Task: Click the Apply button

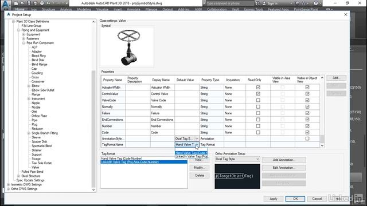Action: coord(274,199)
